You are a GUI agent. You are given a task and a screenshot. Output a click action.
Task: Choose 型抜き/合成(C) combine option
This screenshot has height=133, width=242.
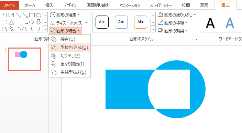pos(70,48)
